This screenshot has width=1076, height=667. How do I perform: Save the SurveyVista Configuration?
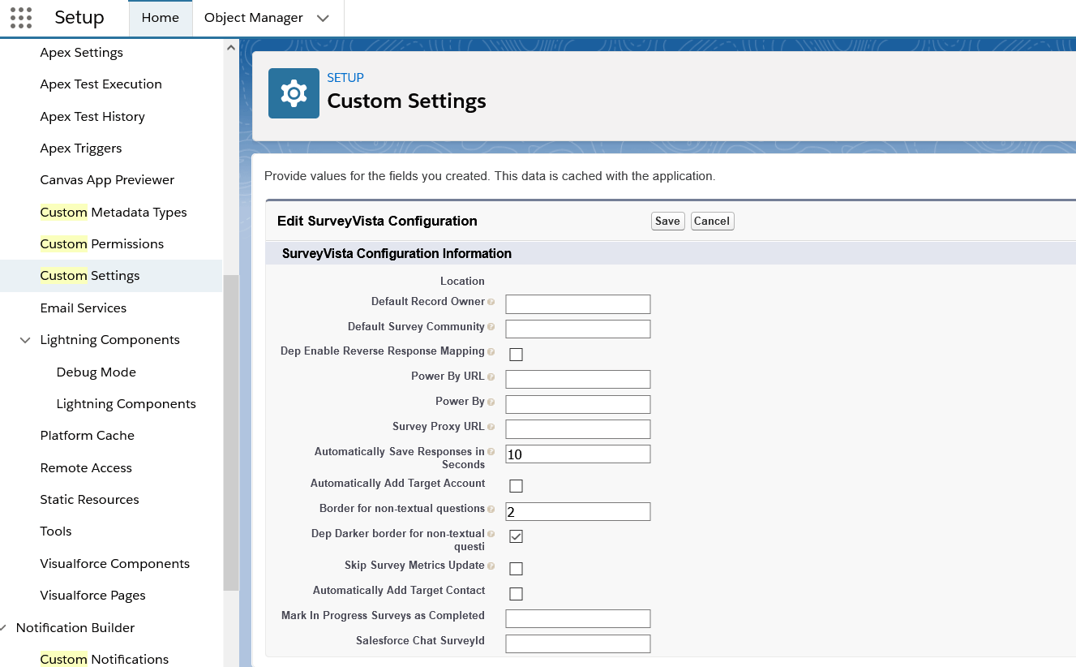(x=667, y=221)
